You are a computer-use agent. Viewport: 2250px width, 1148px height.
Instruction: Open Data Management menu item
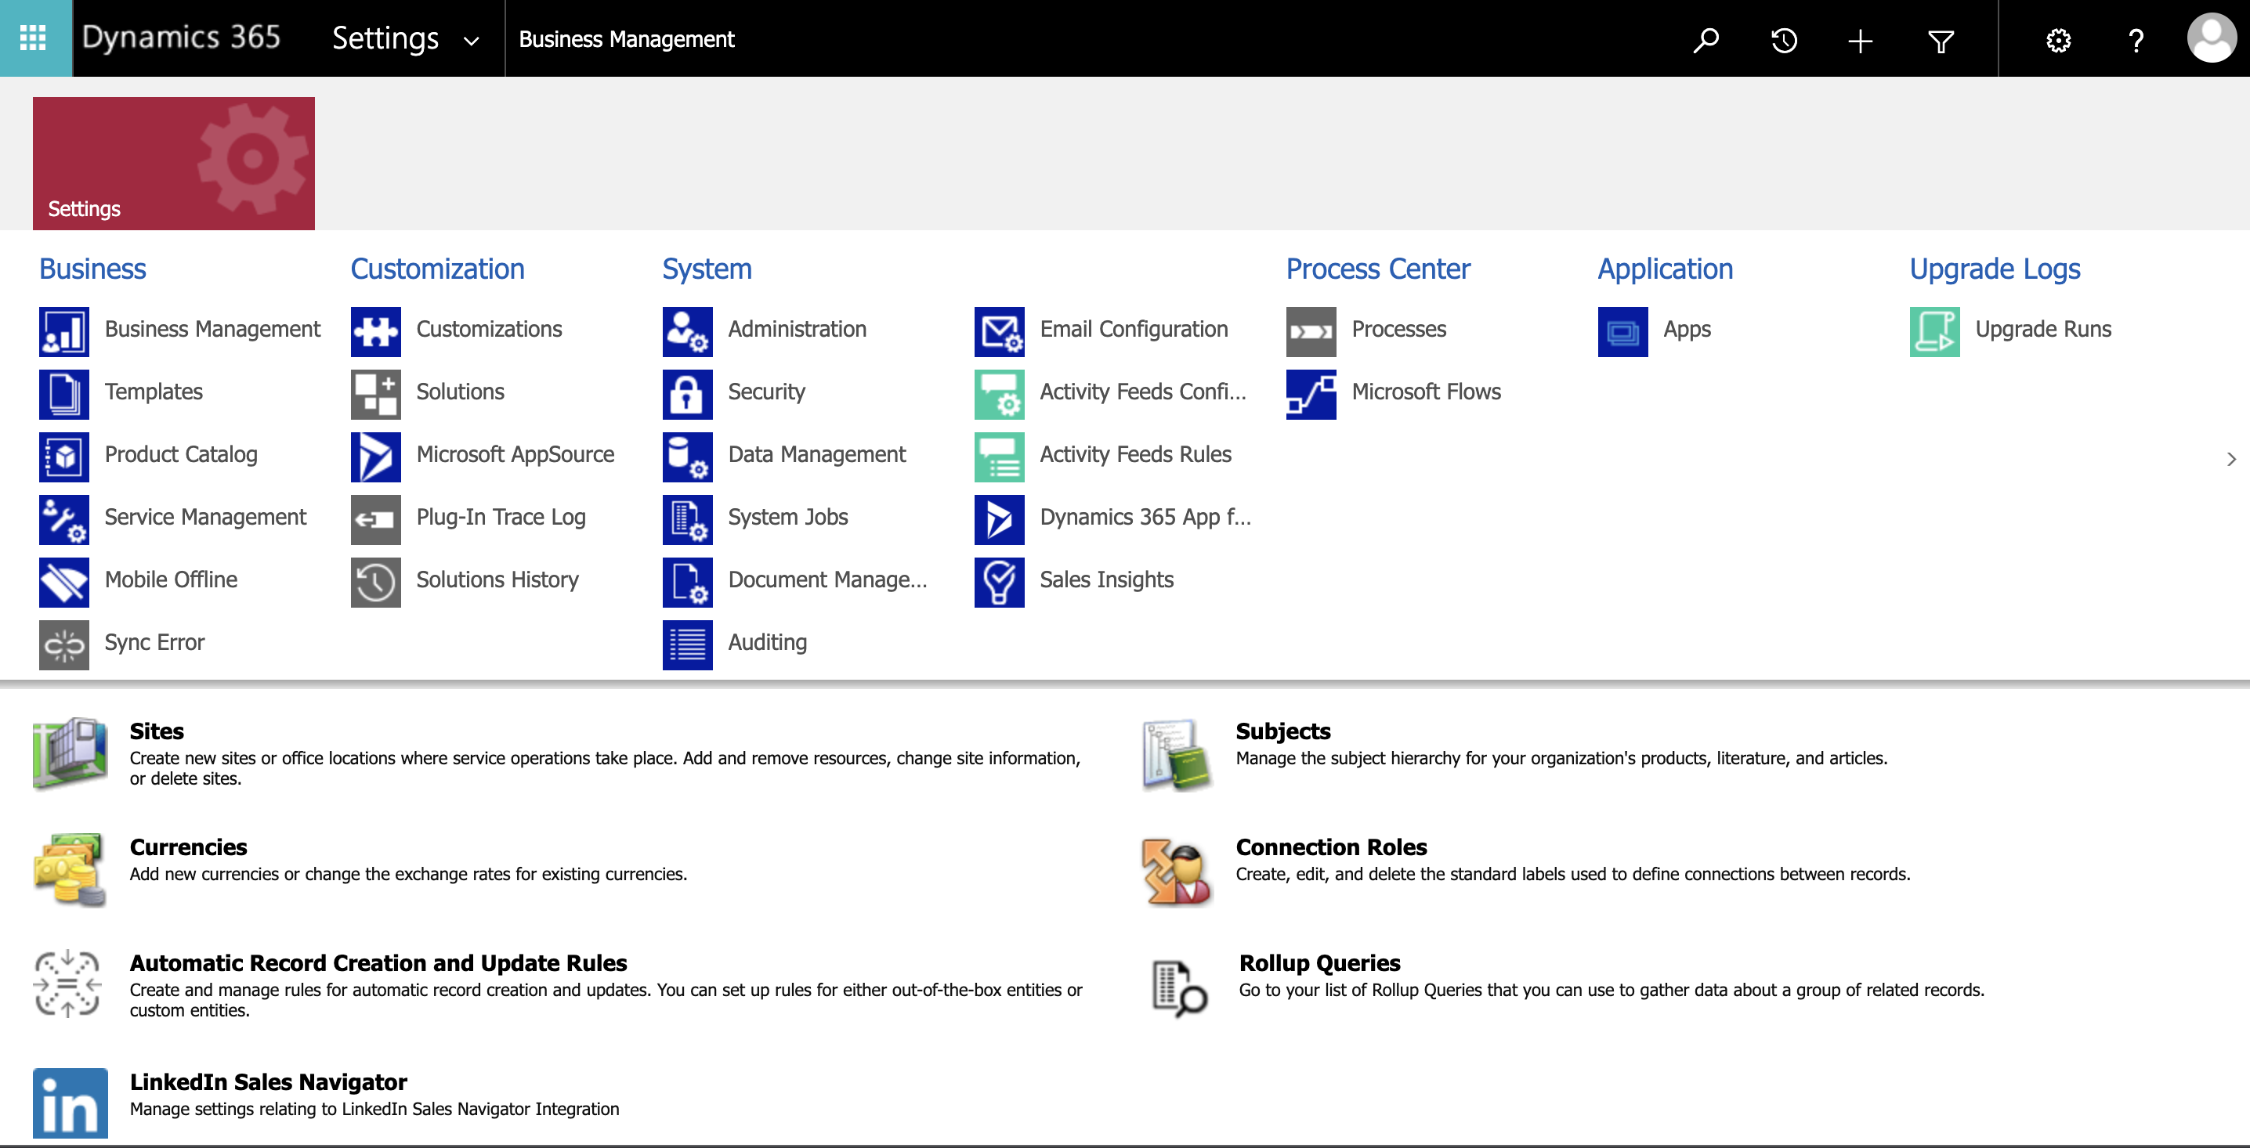(x=816, y=454)
